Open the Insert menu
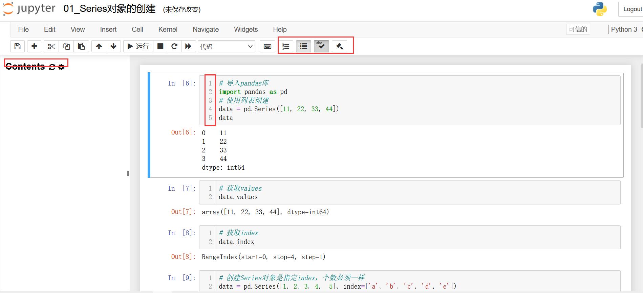This screenshot has width=643, height=293. [108, 29]
